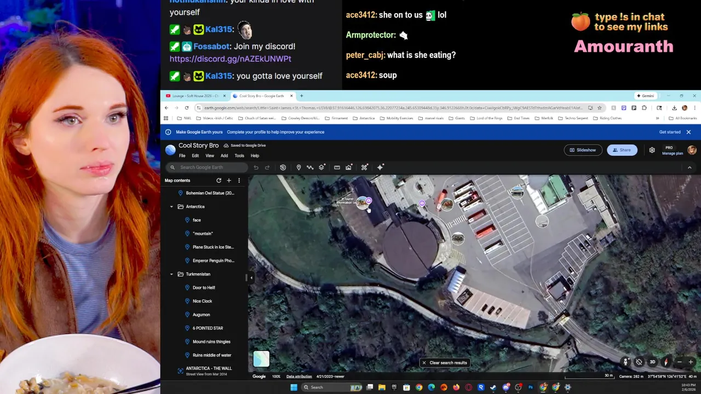The height and width of the screenshot is (394, 701).
Task: Open historical imagery clock tool
Action: pos(283,167)
